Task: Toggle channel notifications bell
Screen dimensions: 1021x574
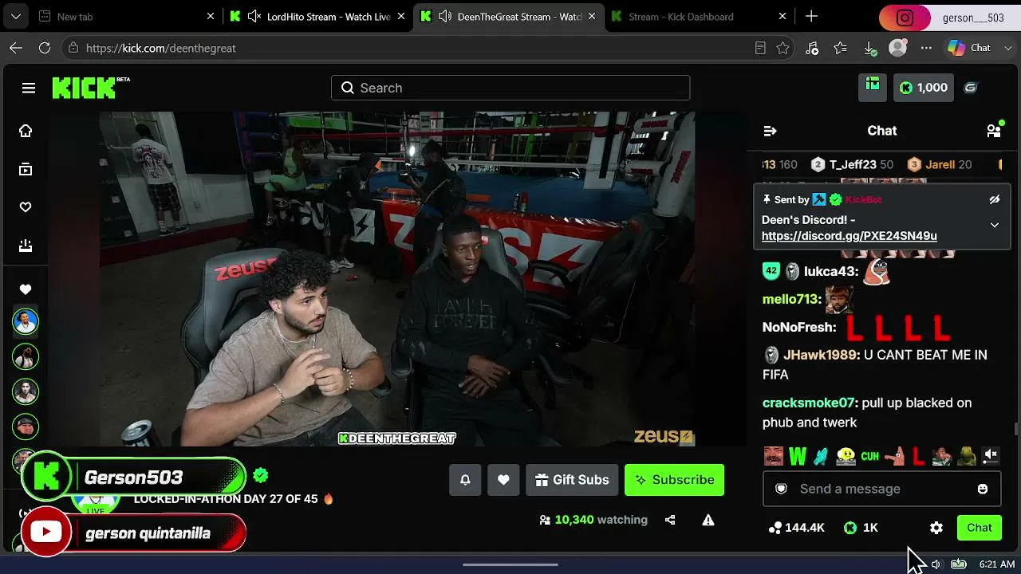Action: click(x=465, y=480)
